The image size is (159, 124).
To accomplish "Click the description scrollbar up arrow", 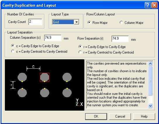I will click(x=150, y=63).
